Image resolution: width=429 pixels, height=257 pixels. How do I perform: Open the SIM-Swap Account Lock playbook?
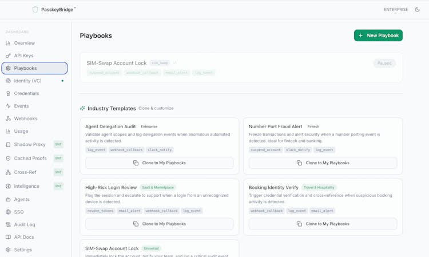pos(117,63)
